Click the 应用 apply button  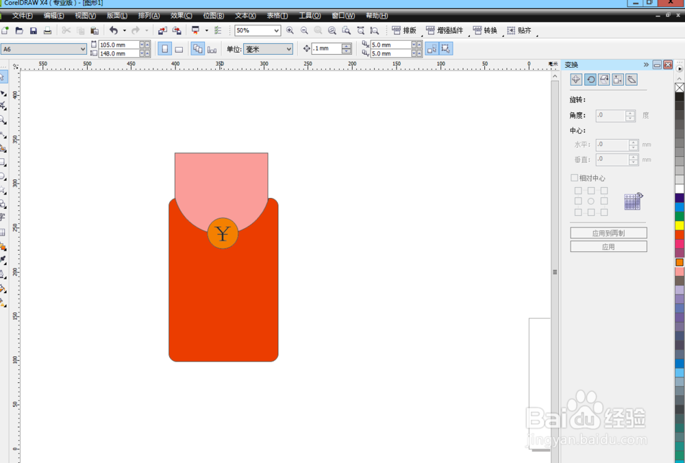click(x=608, y=247)
